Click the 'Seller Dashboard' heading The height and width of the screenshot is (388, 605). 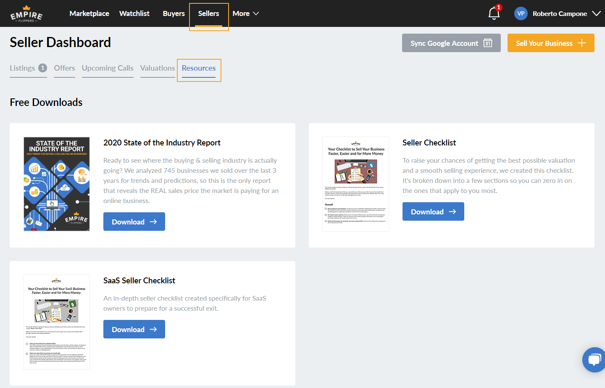pos(60,42)
